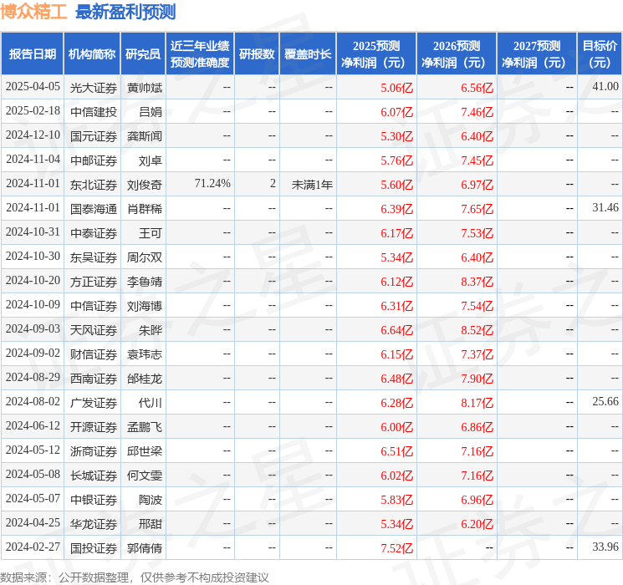Select 开源证券 institution cell
This screenshot has height=585, width=623.
coord(94,427)
